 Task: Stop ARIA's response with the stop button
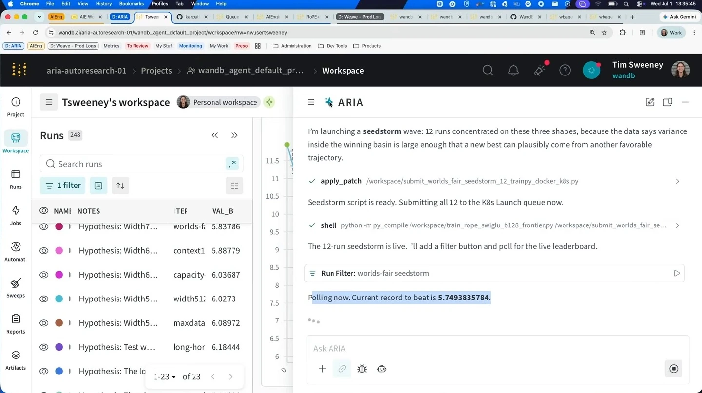674,369
